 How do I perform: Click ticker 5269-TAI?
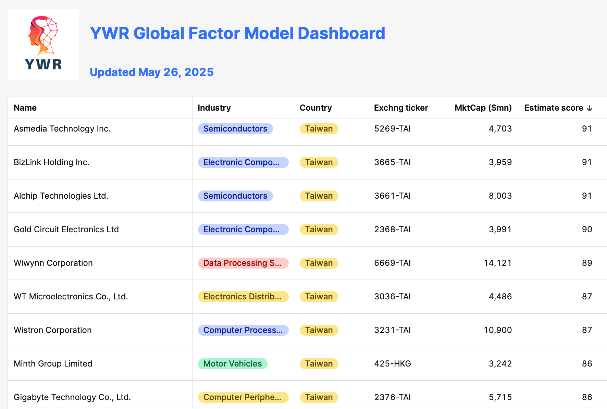pyautogui.click(x=393, y=129)
